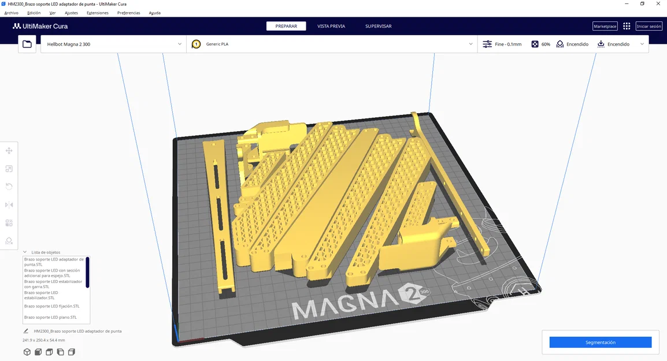The height and width of the screenshot is (361, 667).
Task: Open the Preferencias menu
Action: click(128, 13)
